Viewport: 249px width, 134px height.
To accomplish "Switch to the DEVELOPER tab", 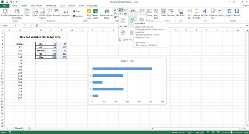I will (92, 6).
